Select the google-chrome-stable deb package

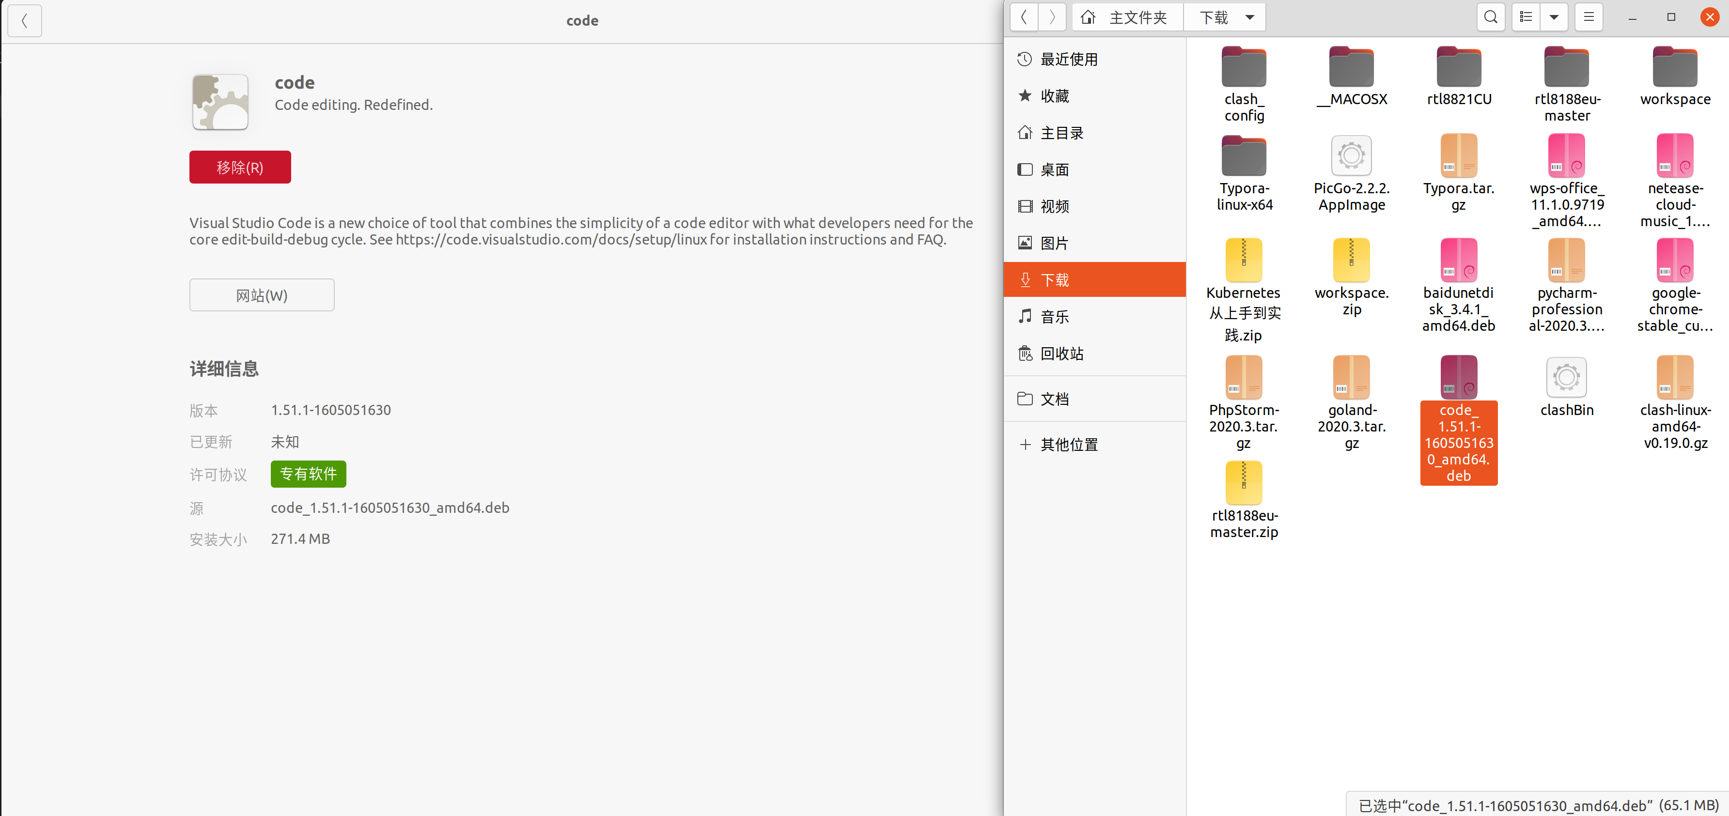(x=1675, y=261)
